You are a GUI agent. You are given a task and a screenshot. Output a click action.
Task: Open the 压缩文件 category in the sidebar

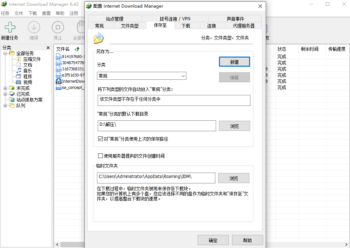(32, 59)
